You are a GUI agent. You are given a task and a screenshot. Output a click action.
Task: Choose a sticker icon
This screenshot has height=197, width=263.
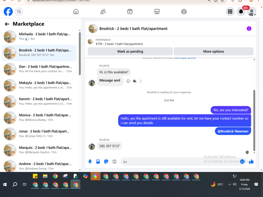(106, 161)
